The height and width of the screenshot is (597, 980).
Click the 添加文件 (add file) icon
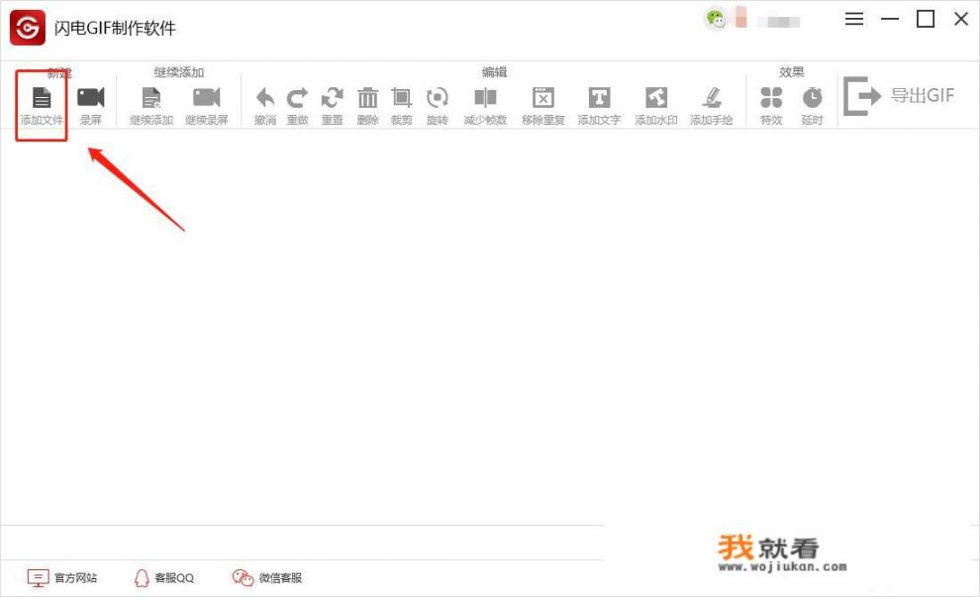click(42, 98)
